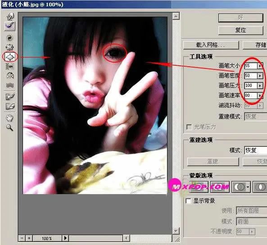Screen dimensions: 267x245
Task: Select the Pucker tool
Action: (10, 47)
